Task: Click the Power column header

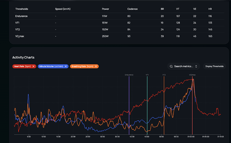Action: [105, 9]
